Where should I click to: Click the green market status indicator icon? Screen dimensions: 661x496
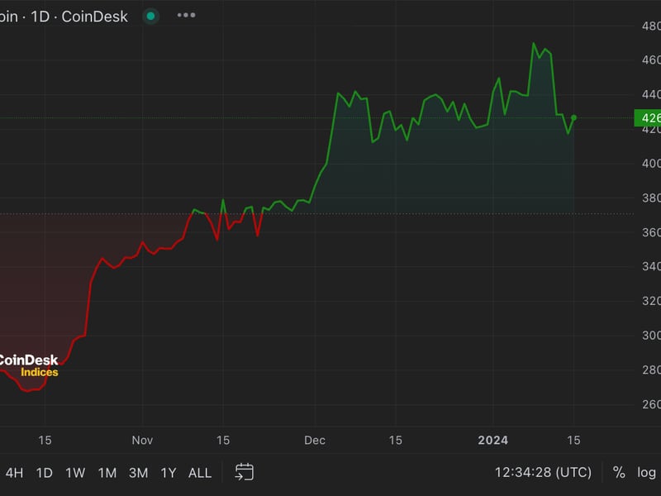[150, 16]
